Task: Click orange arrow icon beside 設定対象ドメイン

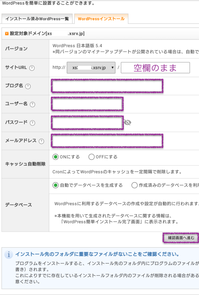Action: click(7, 34)
